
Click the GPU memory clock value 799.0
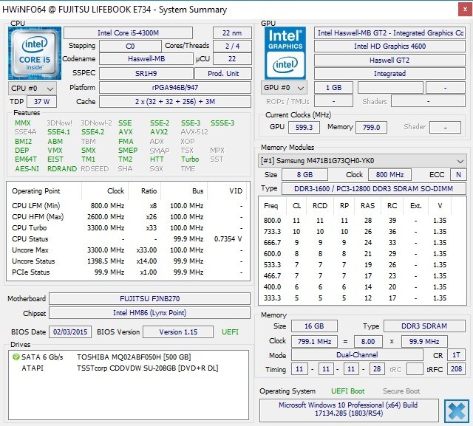(371, 127)
